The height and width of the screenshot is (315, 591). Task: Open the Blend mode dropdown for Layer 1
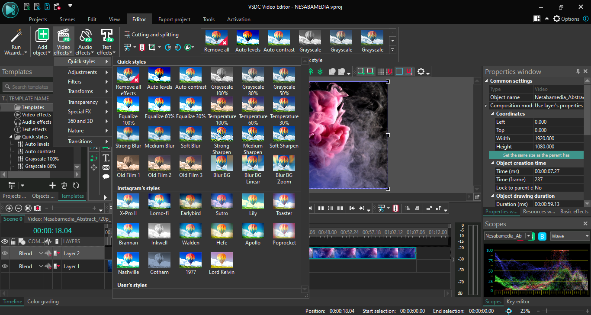[x=41, y=267]
